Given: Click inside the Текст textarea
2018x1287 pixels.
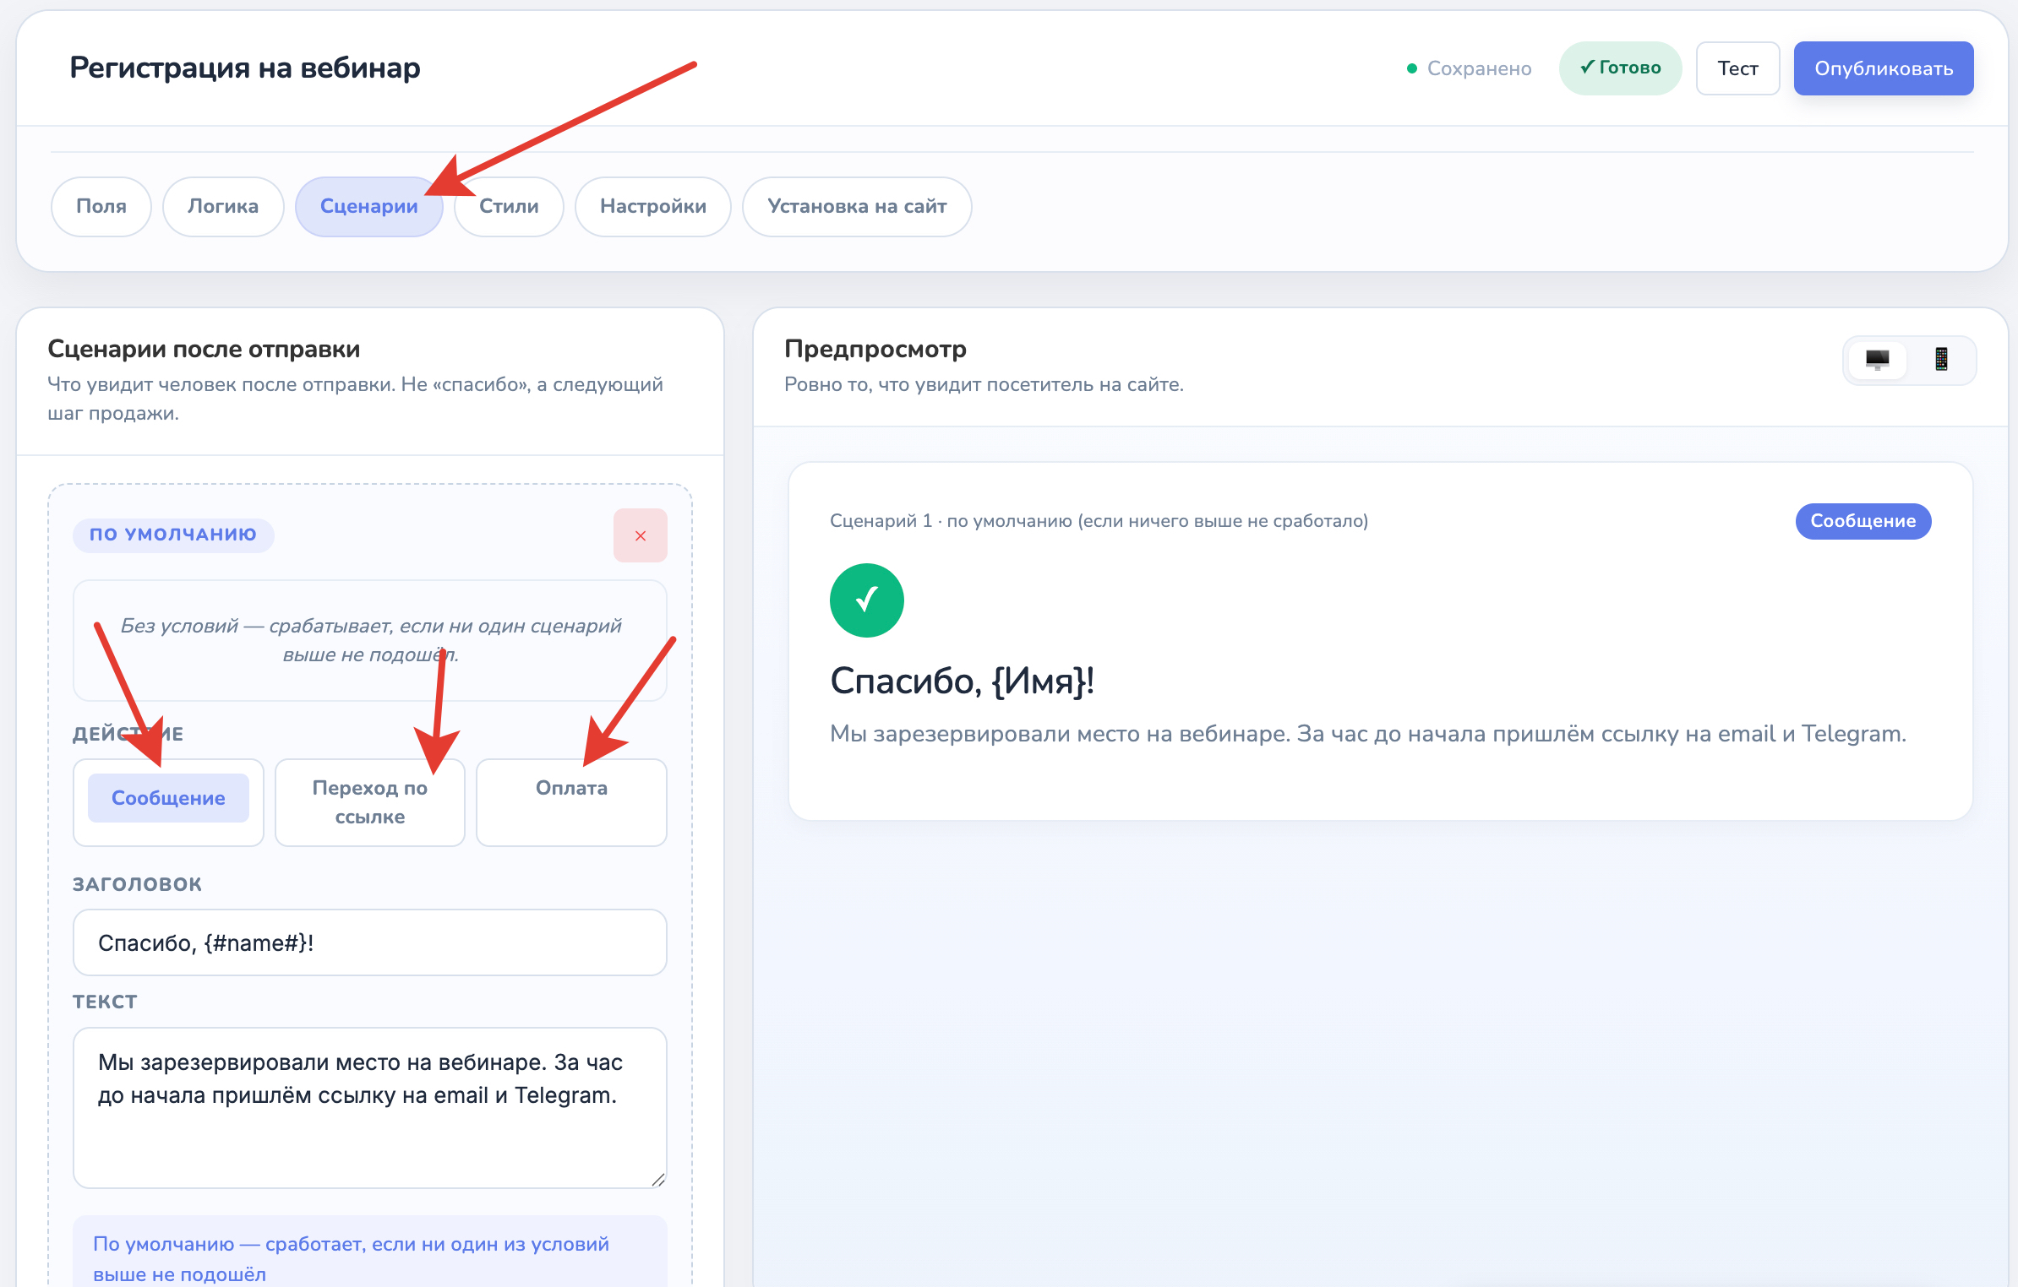Looking at the screenshot, I should tap(370, 1108).
